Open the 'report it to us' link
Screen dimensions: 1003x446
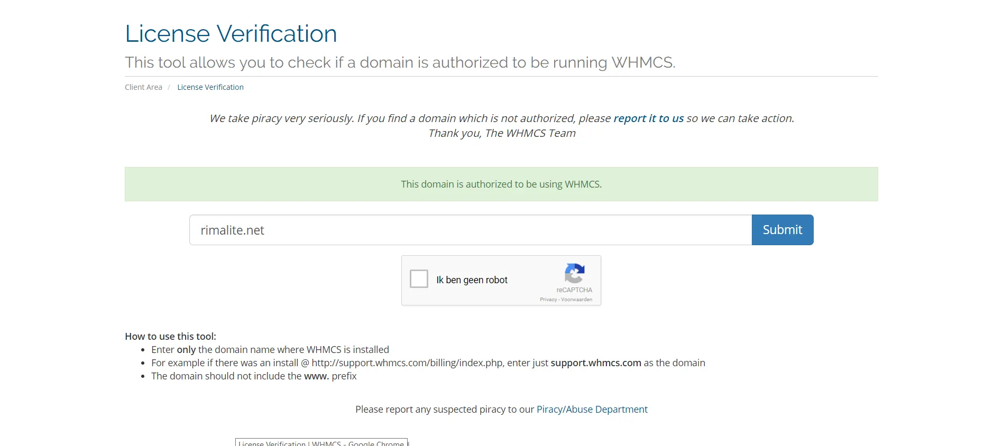click(648, 118)
